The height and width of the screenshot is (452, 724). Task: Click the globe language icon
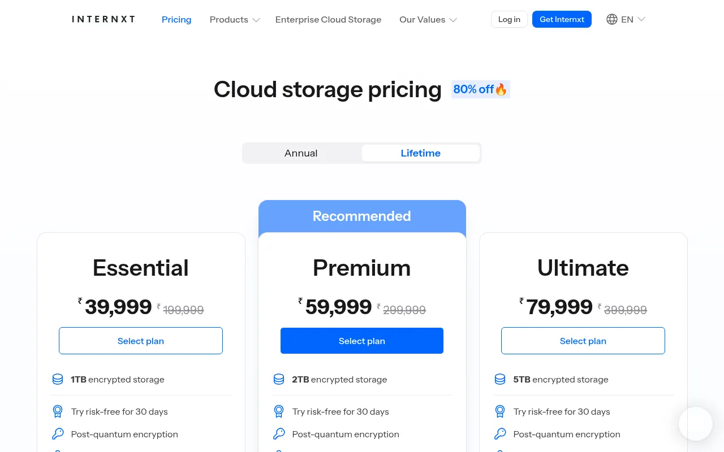pyautogui.click(x=611, y=19)
